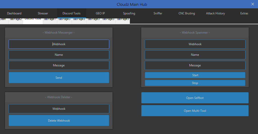The width and height of the screenshot is (258, 134).
Task: Go to the GEO IP tab
Action: click(x=100, y=13)
